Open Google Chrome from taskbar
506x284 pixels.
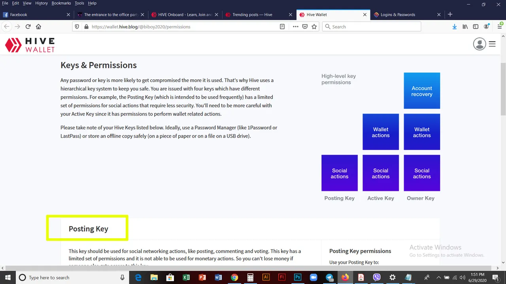click(234, 278)
